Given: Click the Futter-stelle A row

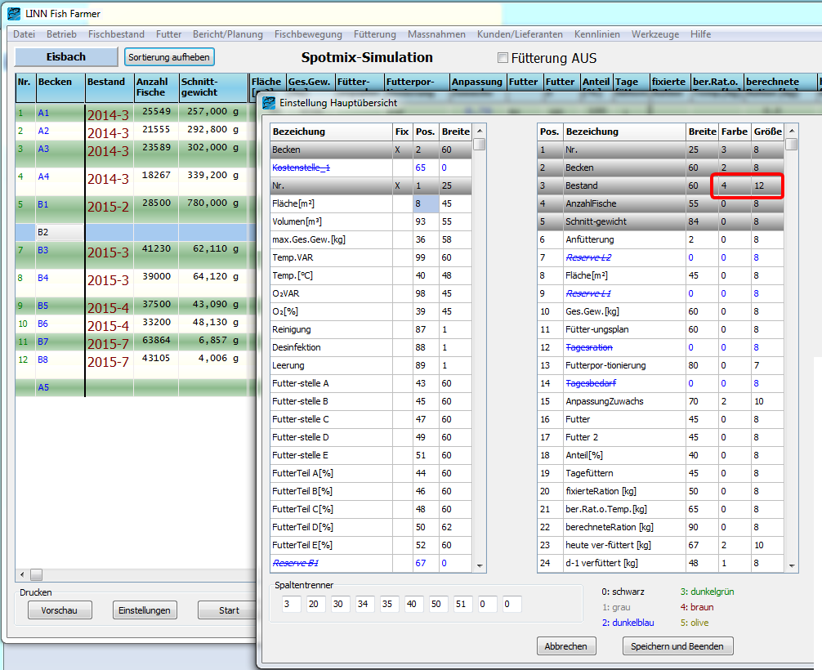Looking at the screenshot, I should (x=371, y=383).
